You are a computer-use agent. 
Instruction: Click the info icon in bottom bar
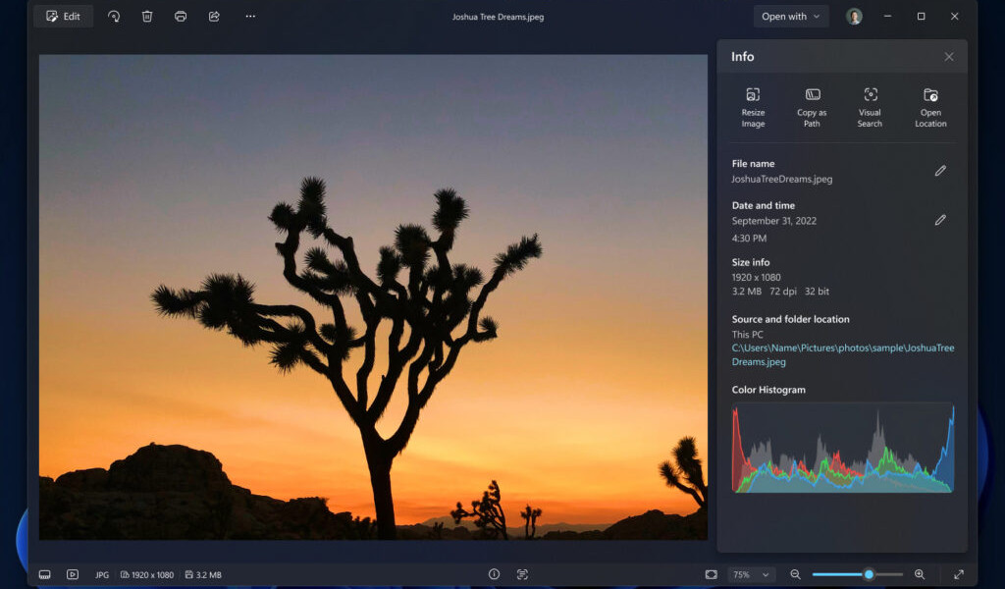[x=495, y=574]
